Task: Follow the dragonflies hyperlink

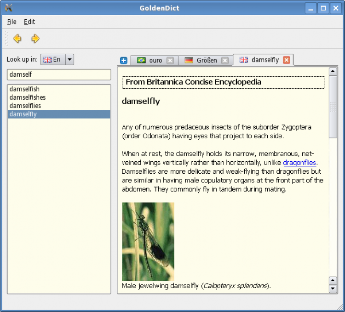Action: pyautogui.click(x=299, y=163)
